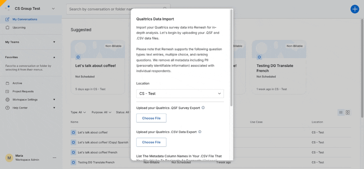Click the Suggested heading
The width and height of the screenshot is (364, 169).
click(x=81, y=30)
